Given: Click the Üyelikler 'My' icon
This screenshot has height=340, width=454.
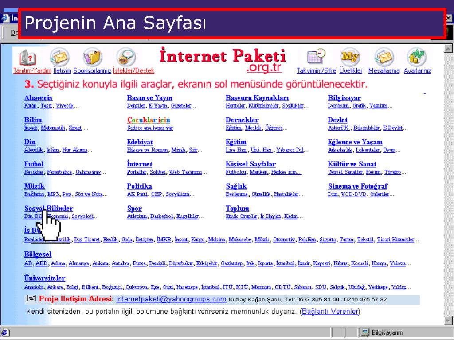Looking at the screenshot, I should point(350,57).
